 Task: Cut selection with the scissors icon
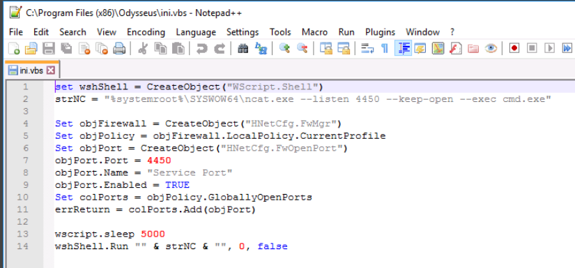click(x=142, y=48)
